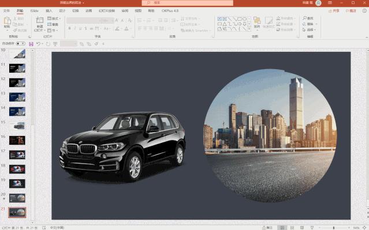Open the File menu tab
369x230 pixels.
click(x=6, y=11)
